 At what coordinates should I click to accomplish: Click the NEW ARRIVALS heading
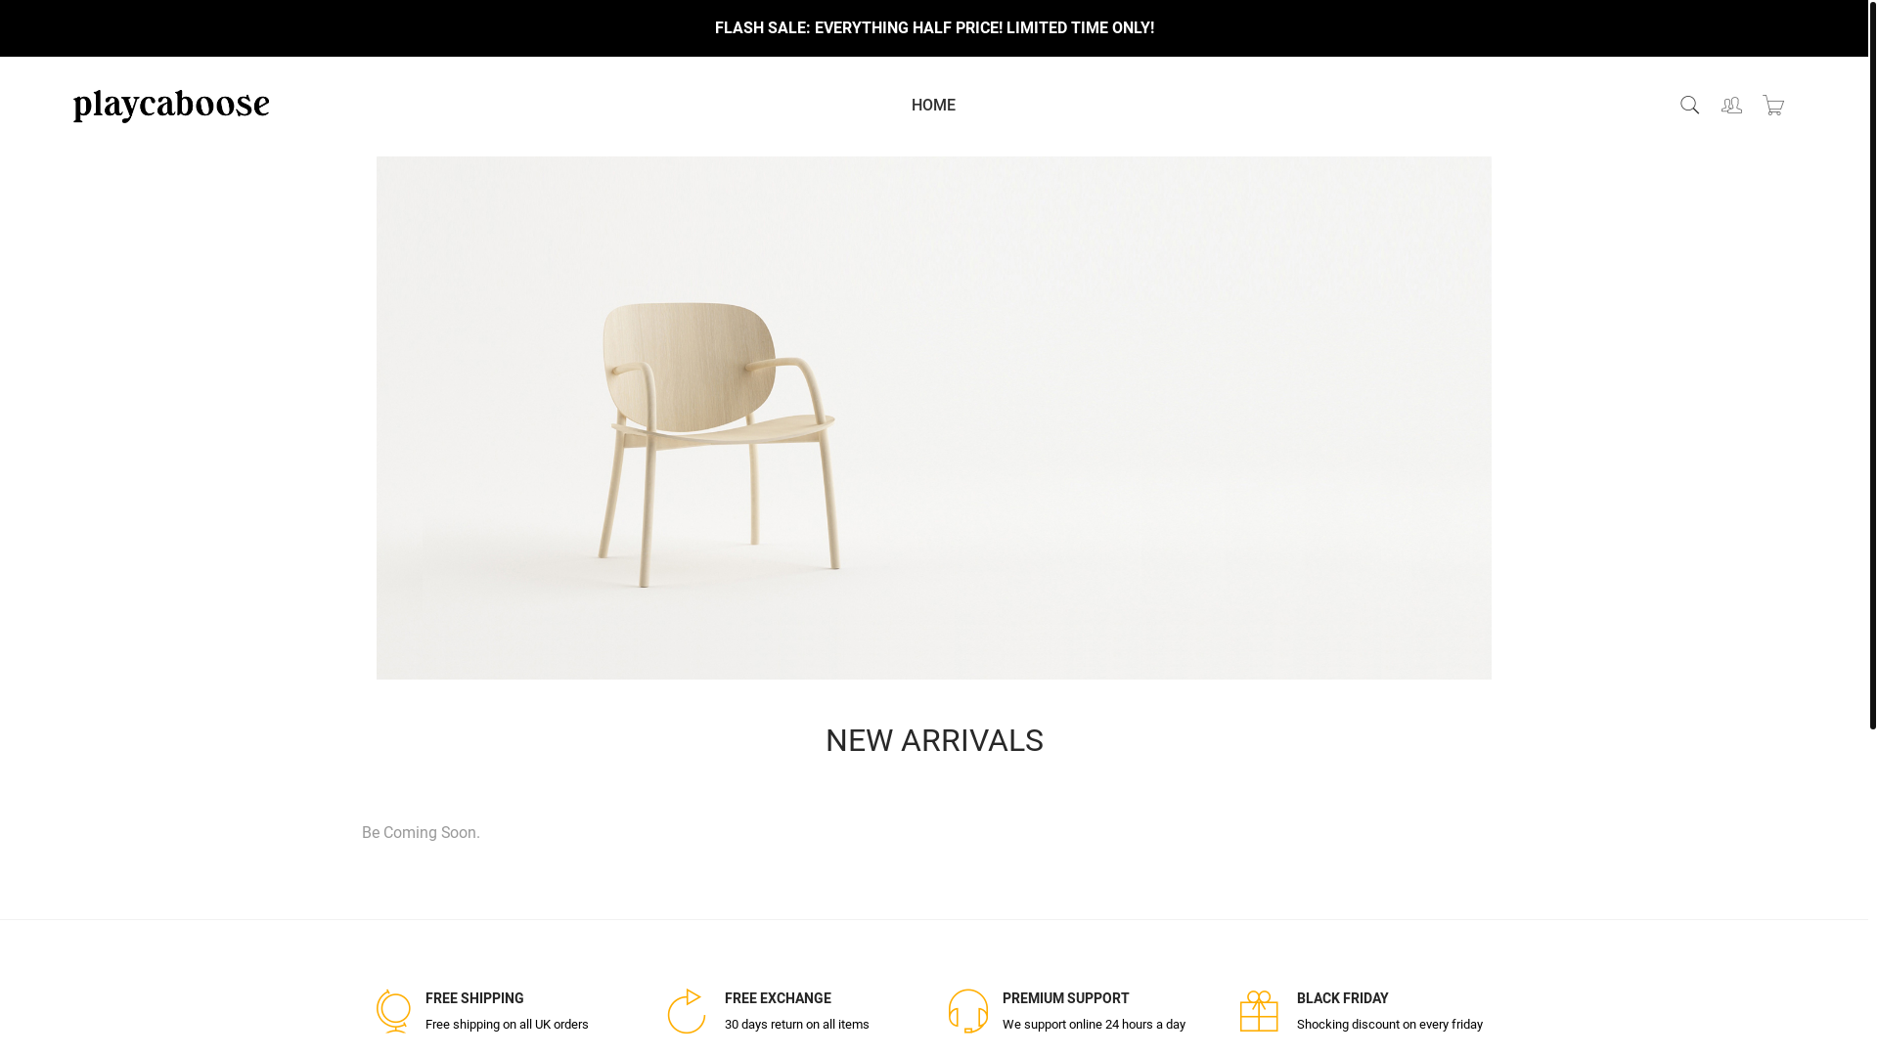tap(934, 741)
